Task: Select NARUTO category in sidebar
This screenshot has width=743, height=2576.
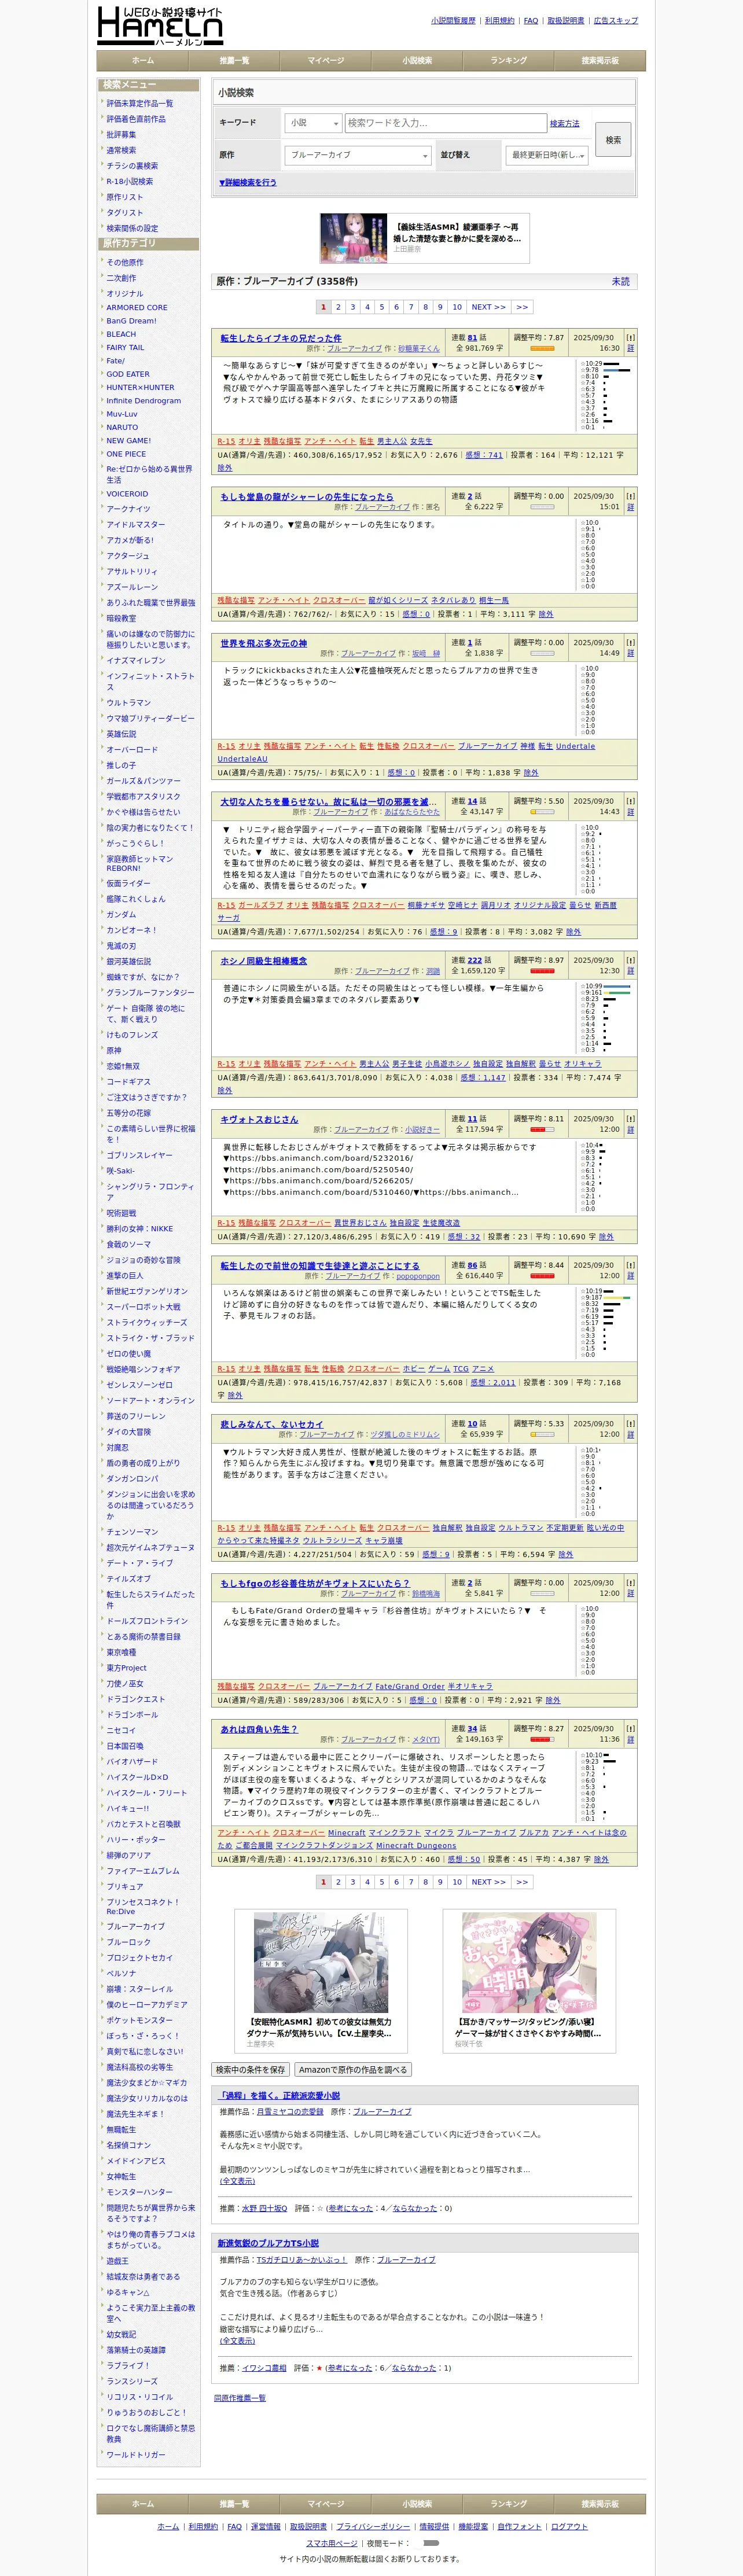Action: (x=122, y=428)
